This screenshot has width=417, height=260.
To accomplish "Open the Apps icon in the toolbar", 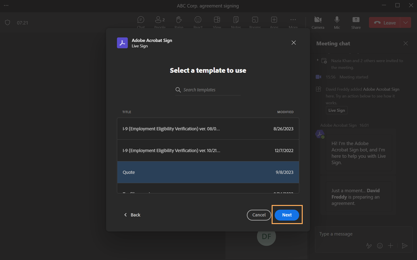I will 274,20.
